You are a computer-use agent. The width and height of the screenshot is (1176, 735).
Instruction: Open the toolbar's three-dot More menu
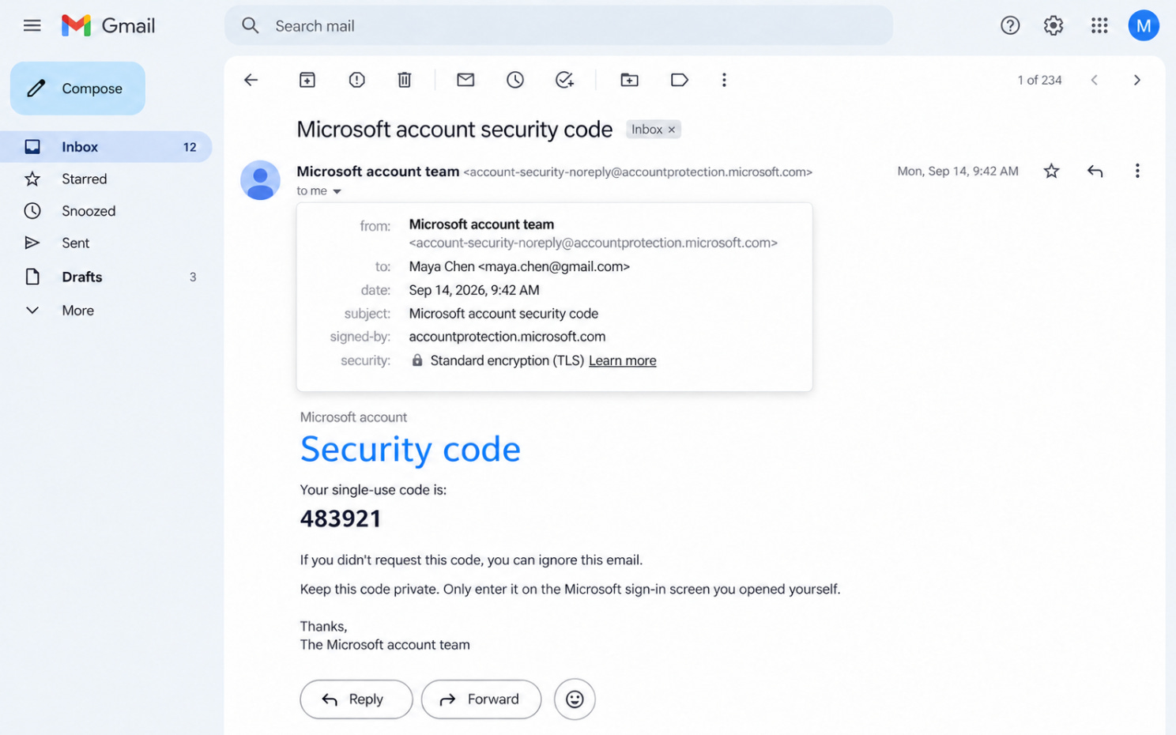click(x=724, y=80)
